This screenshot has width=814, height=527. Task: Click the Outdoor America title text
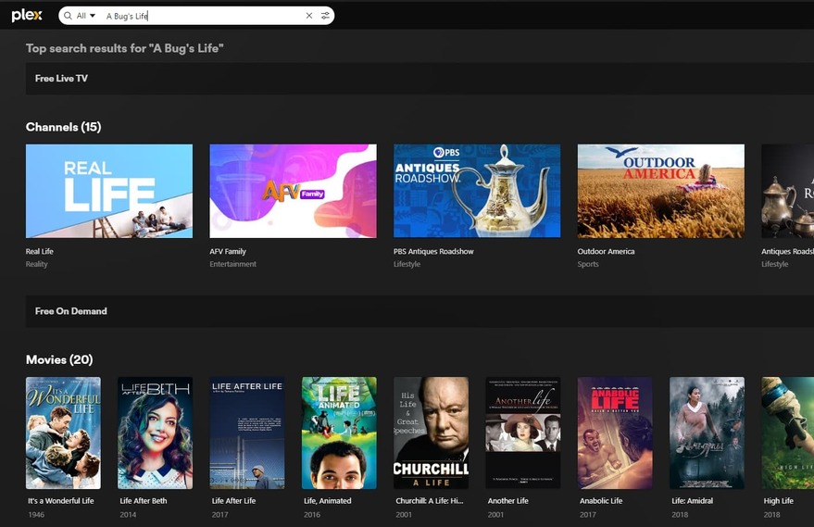point(606,251)
